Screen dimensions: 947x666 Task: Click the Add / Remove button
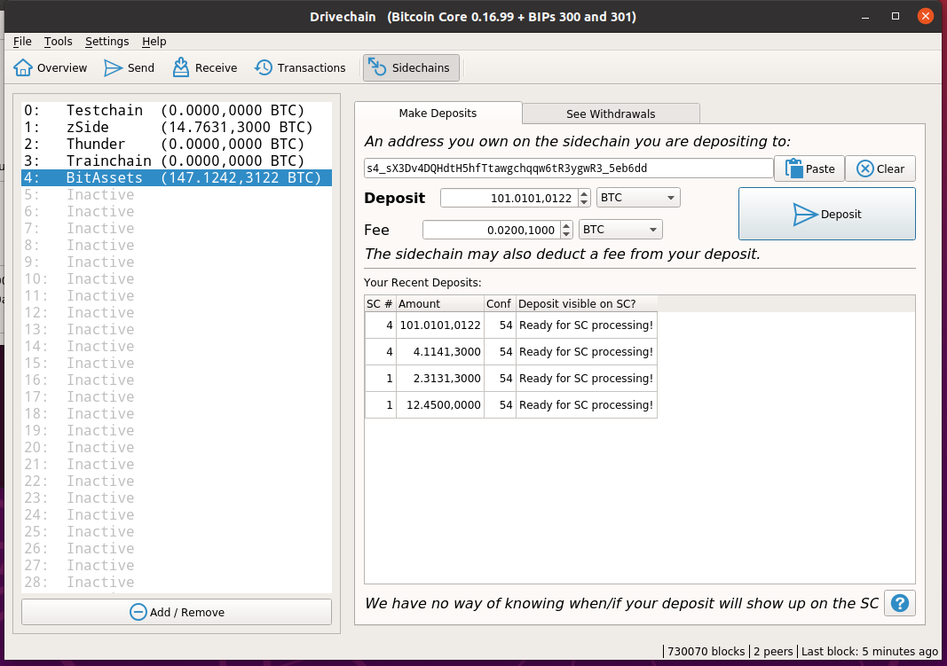pyautogui.click(x=176, y=612)
